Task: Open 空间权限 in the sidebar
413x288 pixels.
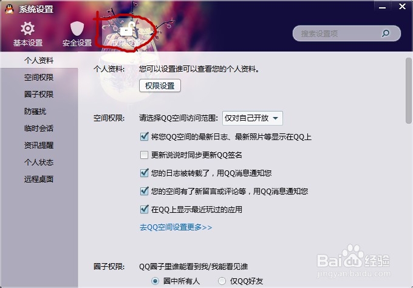Action: click(x=39, y=78)
